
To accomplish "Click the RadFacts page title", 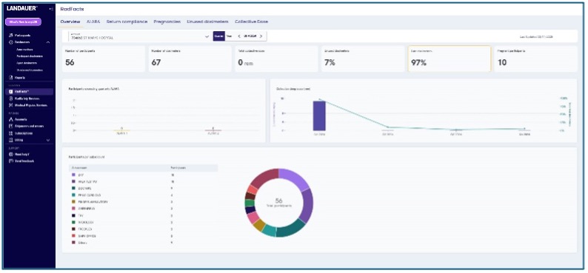I will 72,9.
